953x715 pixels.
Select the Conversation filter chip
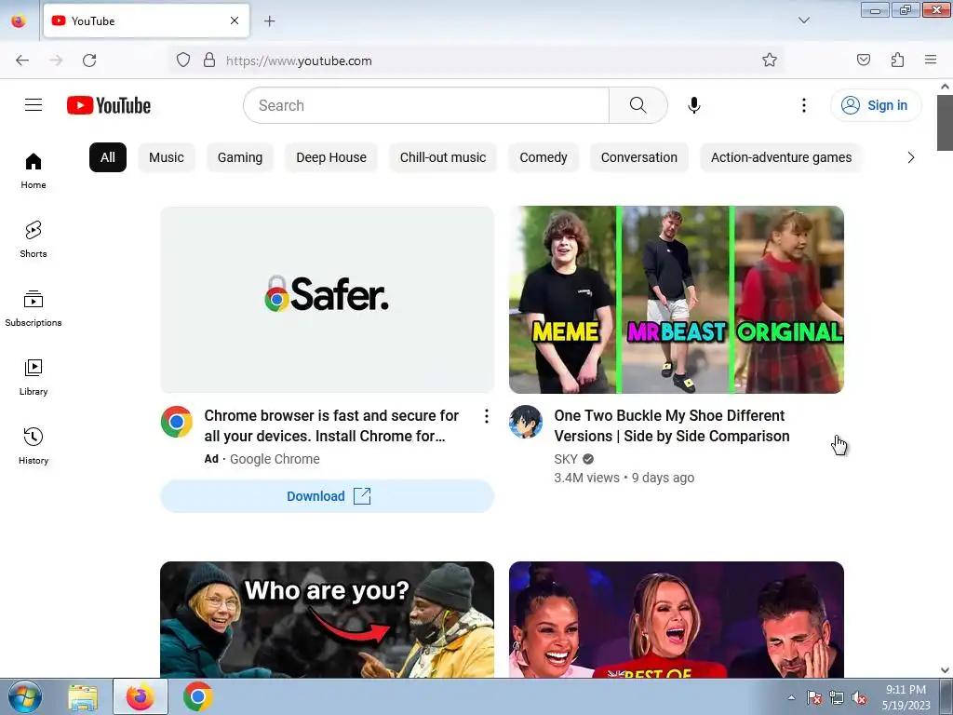pos(638,157)
